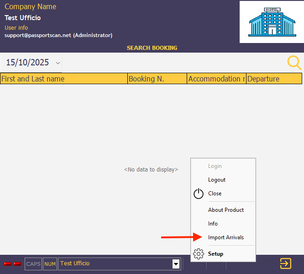304x274 pixels.
Task: Click the magnifier search icon
Action: (294, 63)
